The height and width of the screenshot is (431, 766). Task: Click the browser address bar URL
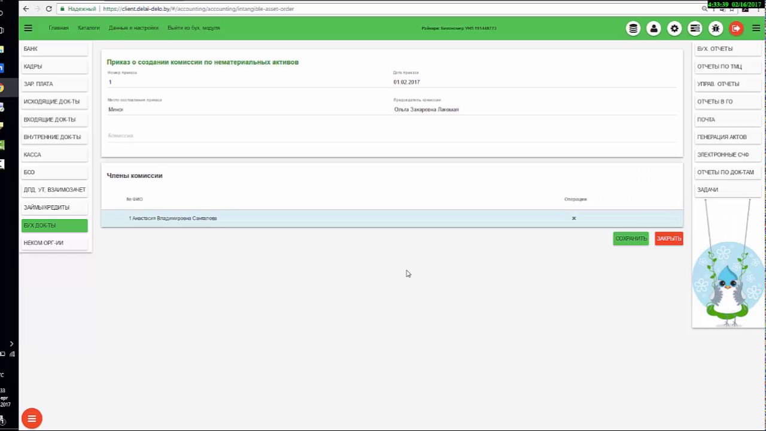[x=198, y=9]
